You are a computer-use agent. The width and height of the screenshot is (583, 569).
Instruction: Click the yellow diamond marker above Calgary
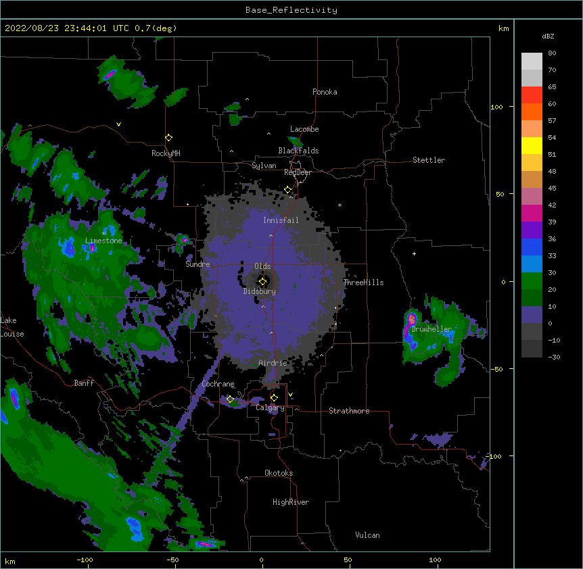click(274, 398)
